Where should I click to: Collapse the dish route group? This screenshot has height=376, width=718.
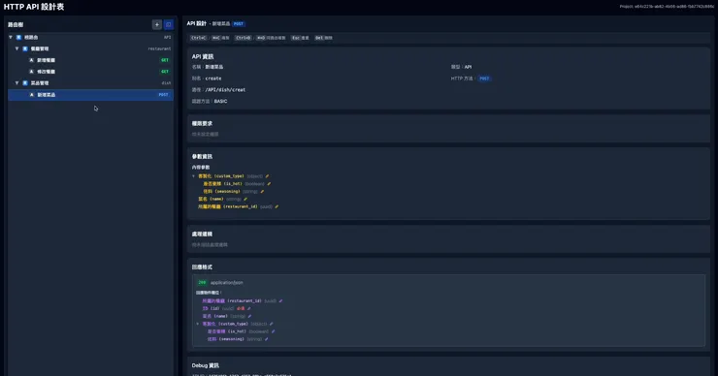pos(16,82)
